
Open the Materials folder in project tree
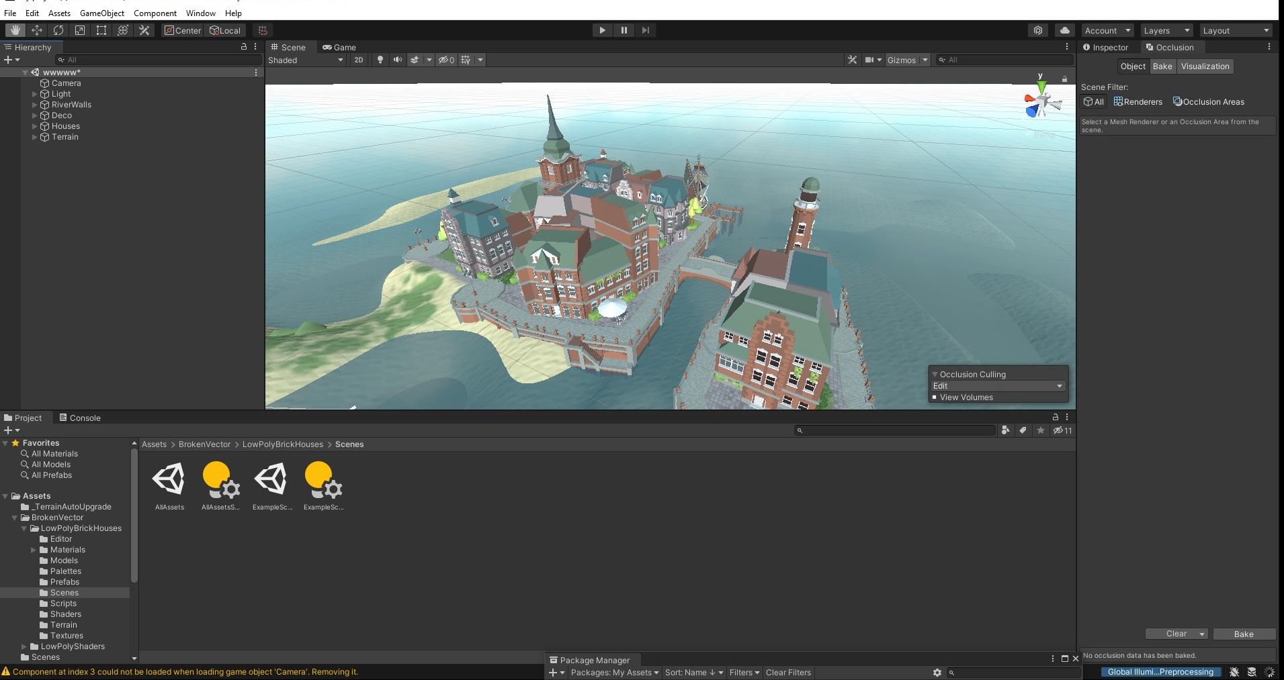[68, 550]
